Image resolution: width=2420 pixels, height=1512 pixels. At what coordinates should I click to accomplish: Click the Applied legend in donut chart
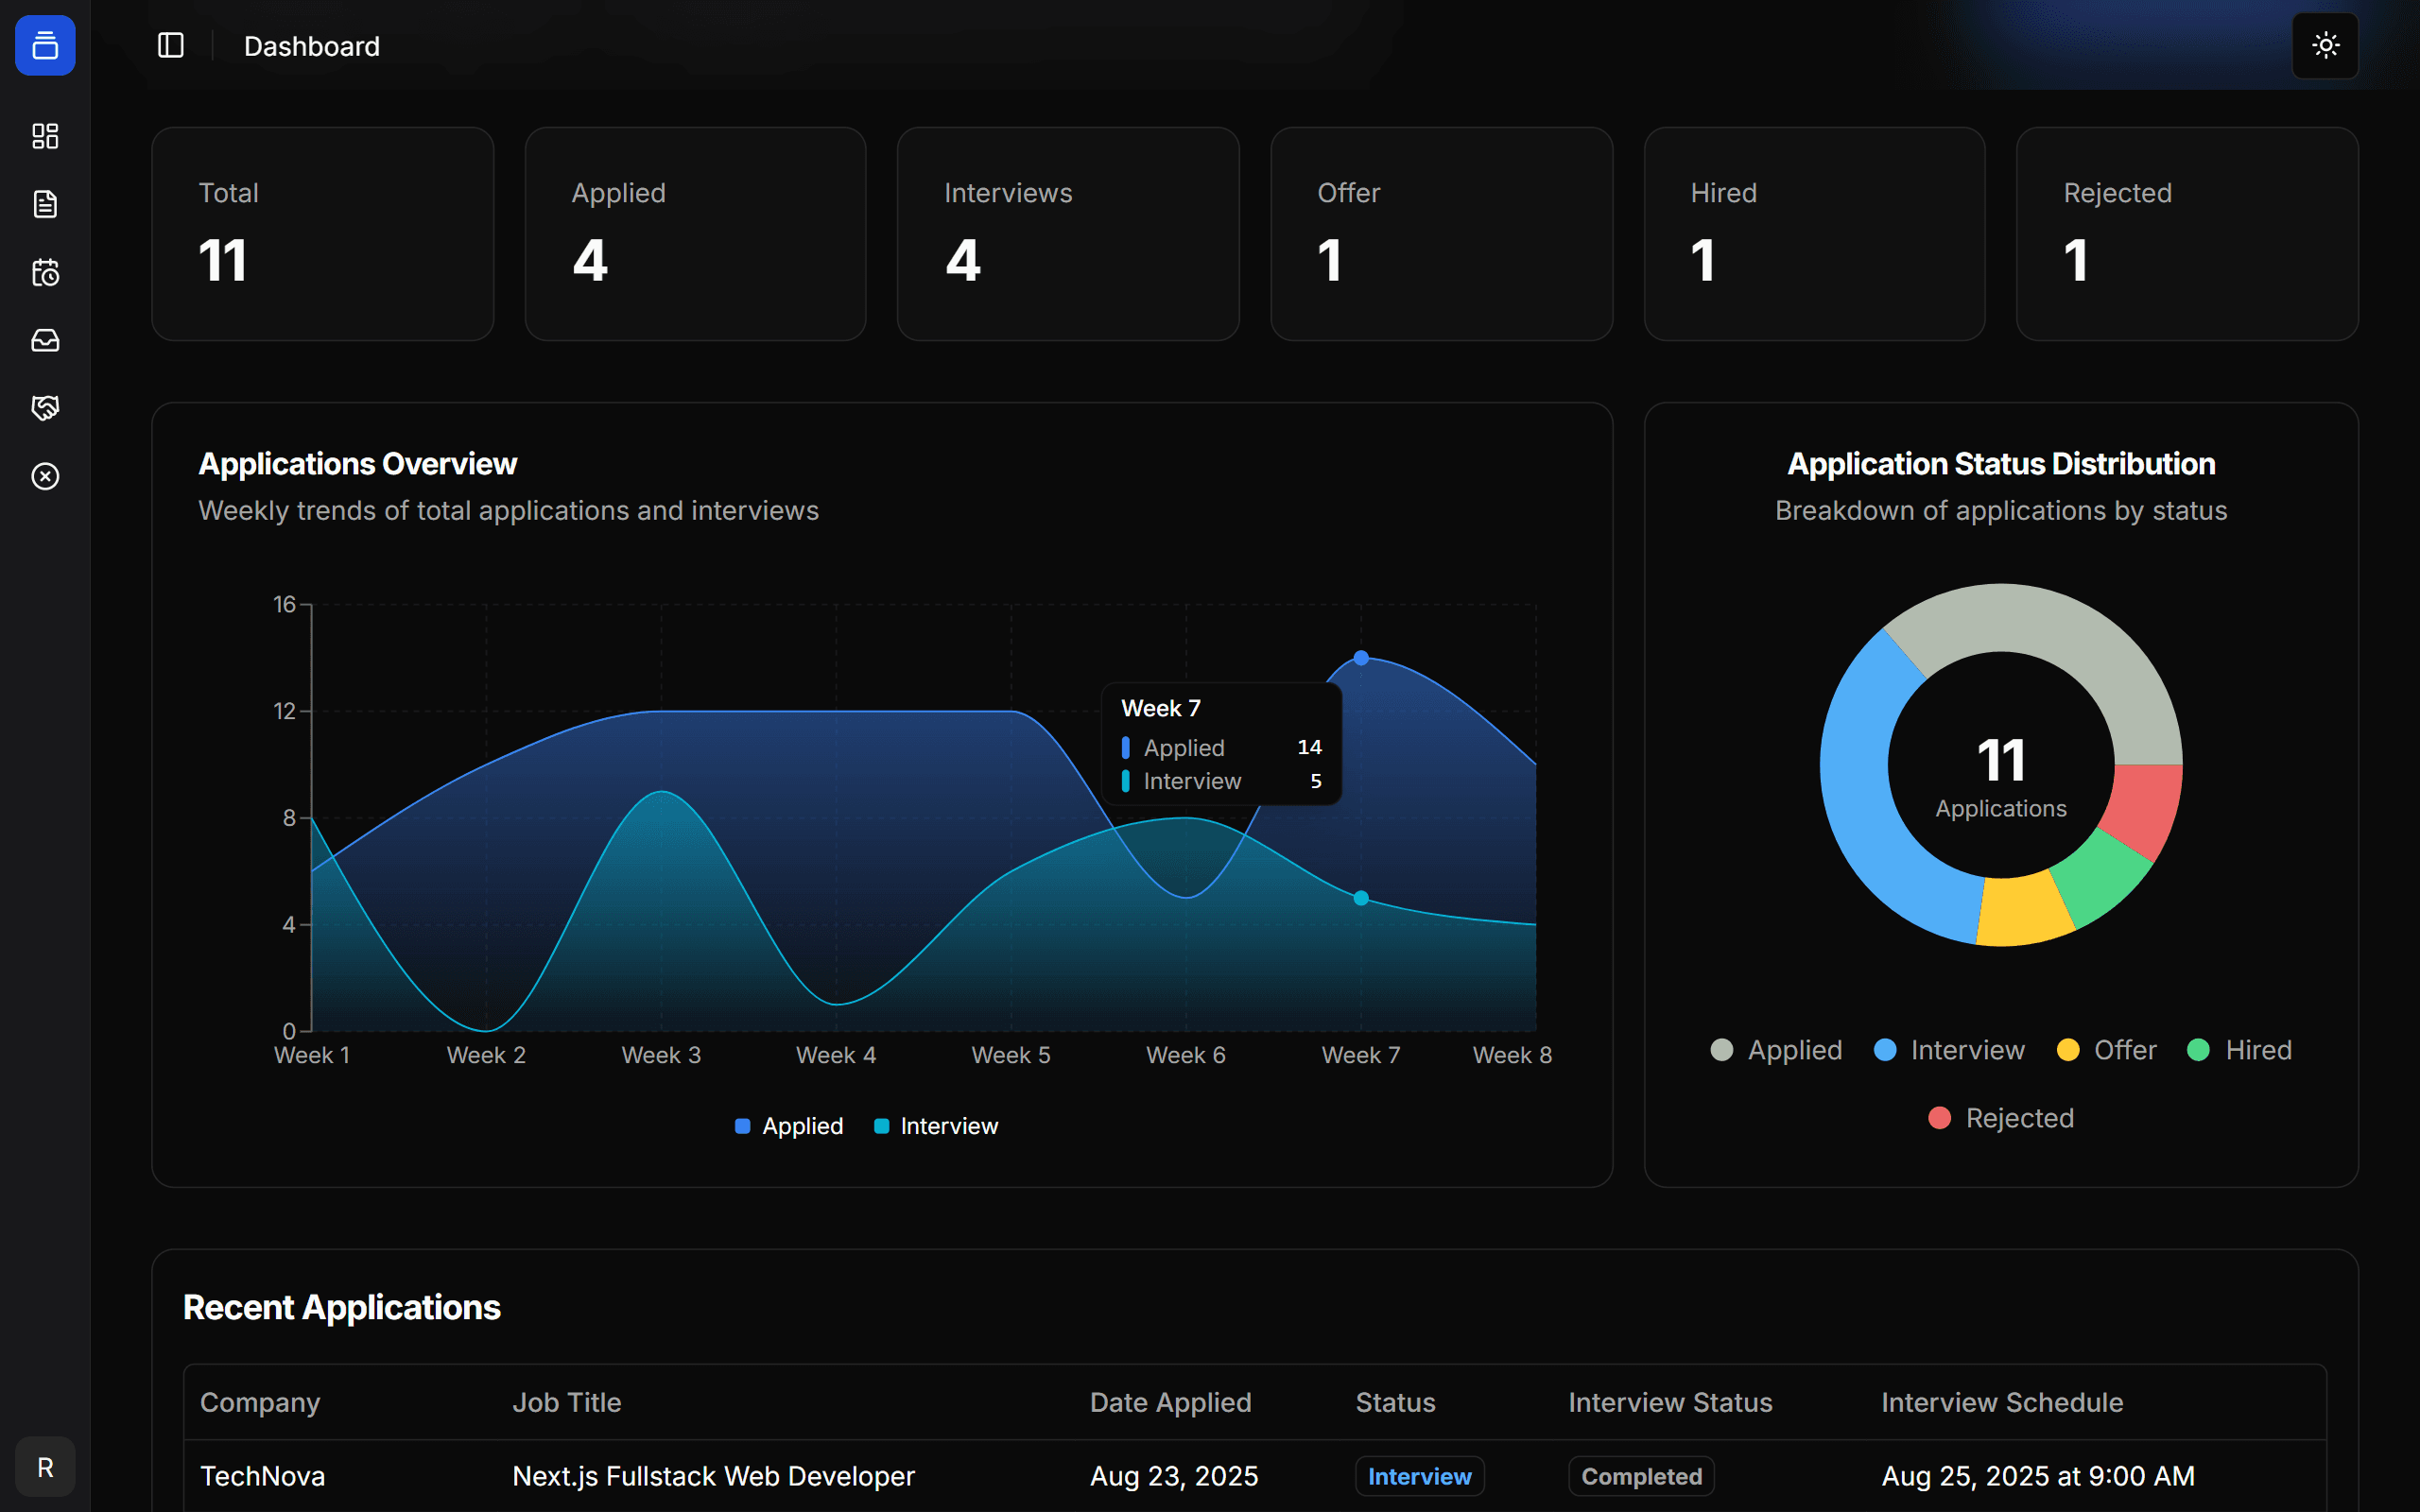pyautogui.click(x=1776, y=1050)
